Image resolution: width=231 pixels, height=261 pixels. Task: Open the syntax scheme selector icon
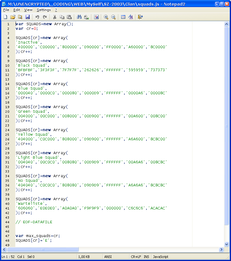123,17
